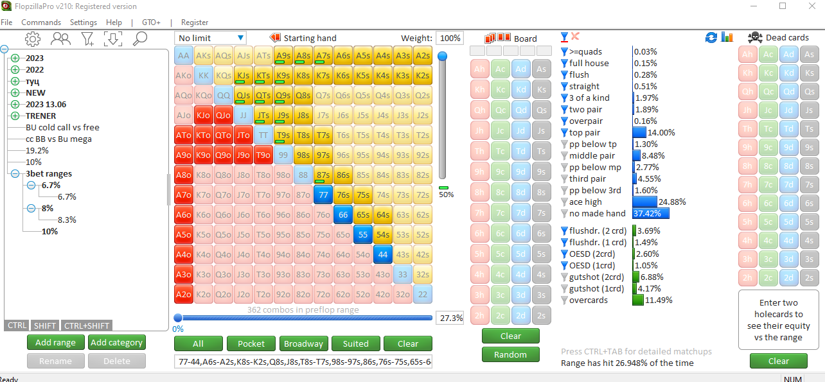Mark 9c as a dead card
The width and height of the screenshot is (825, 382).
[x=768, y=148]
